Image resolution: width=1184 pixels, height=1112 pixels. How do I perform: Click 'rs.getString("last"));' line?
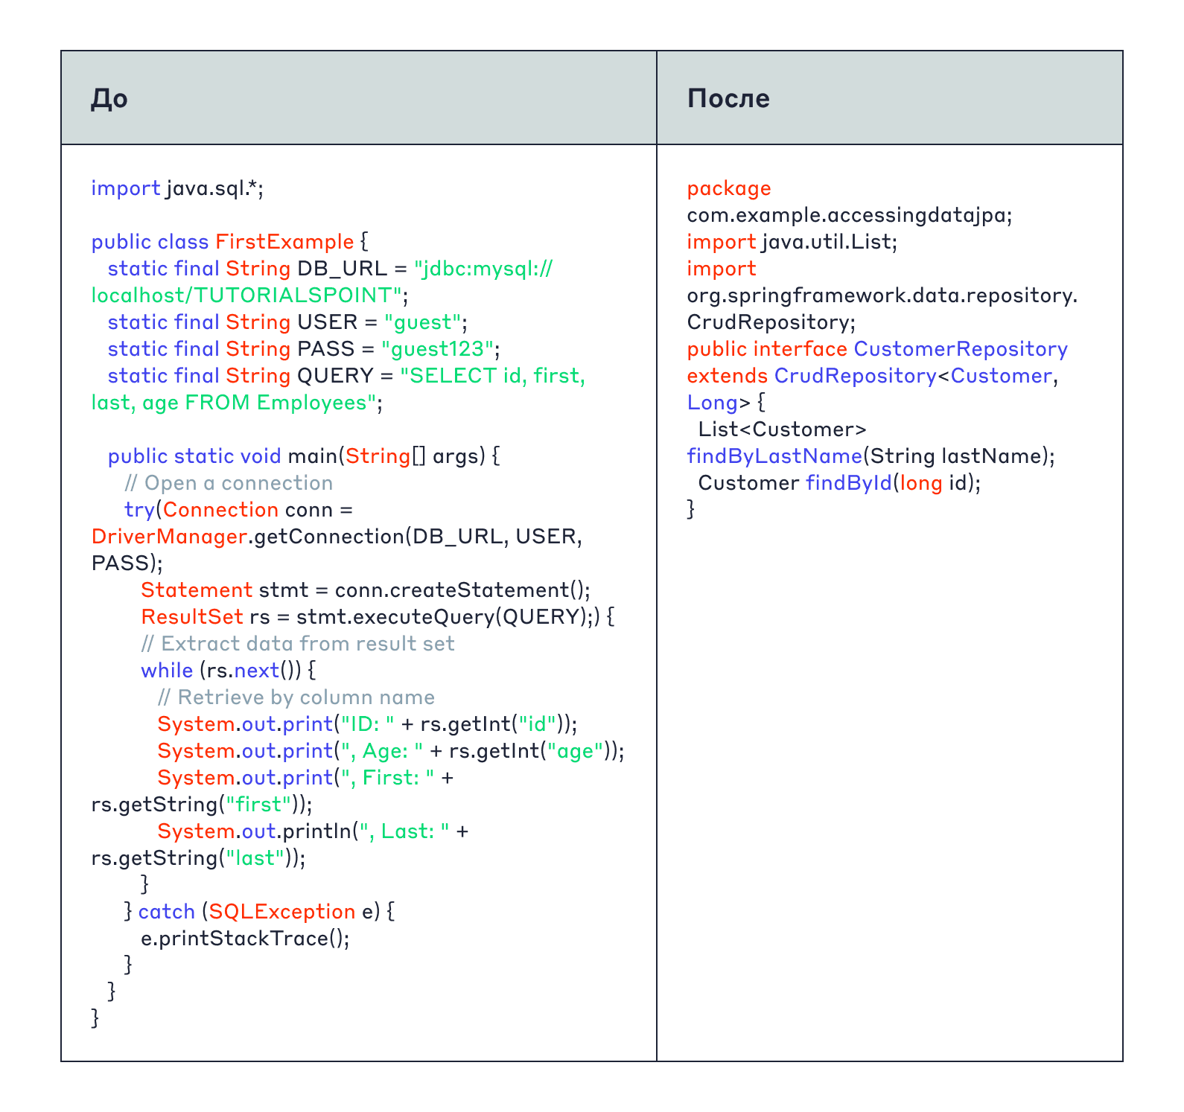point(198,858)
